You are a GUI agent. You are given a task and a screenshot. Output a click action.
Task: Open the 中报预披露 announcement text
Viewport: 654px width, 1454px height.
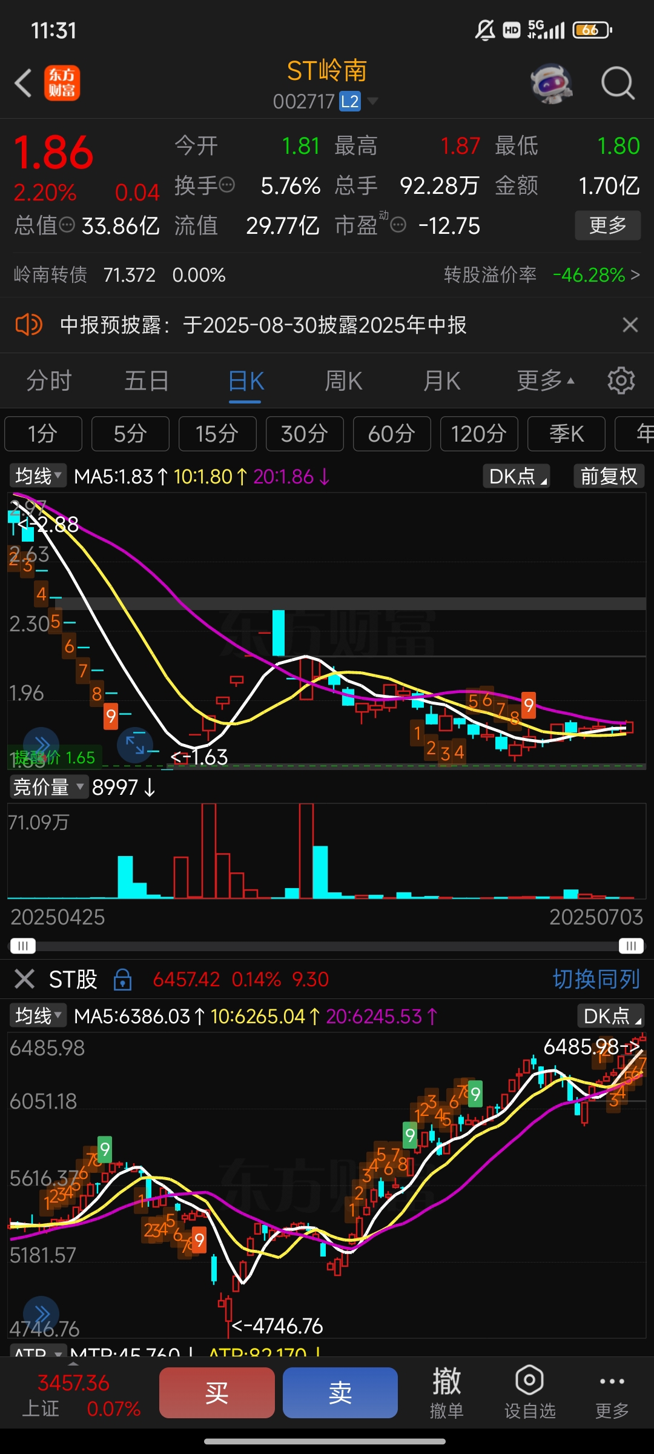(x=263, y=325)
